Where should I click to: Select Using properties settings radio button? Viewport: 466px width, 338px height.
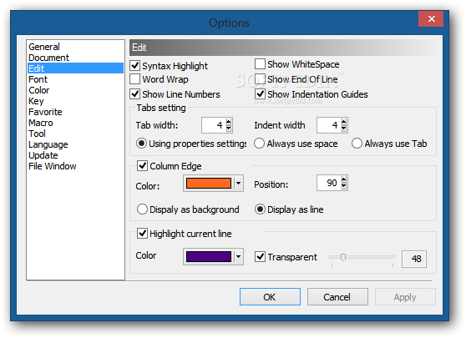(141, 144)
